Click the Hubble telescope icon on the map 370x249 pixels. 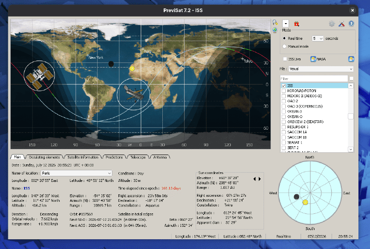coord(134,94)
